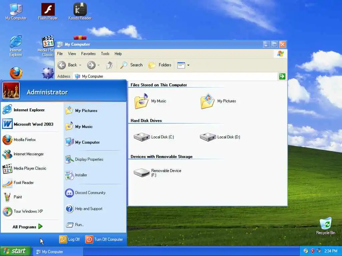Click the Log Off button
Image resolution: width=342 pixels, height=256 pixels.
(69, 239)
